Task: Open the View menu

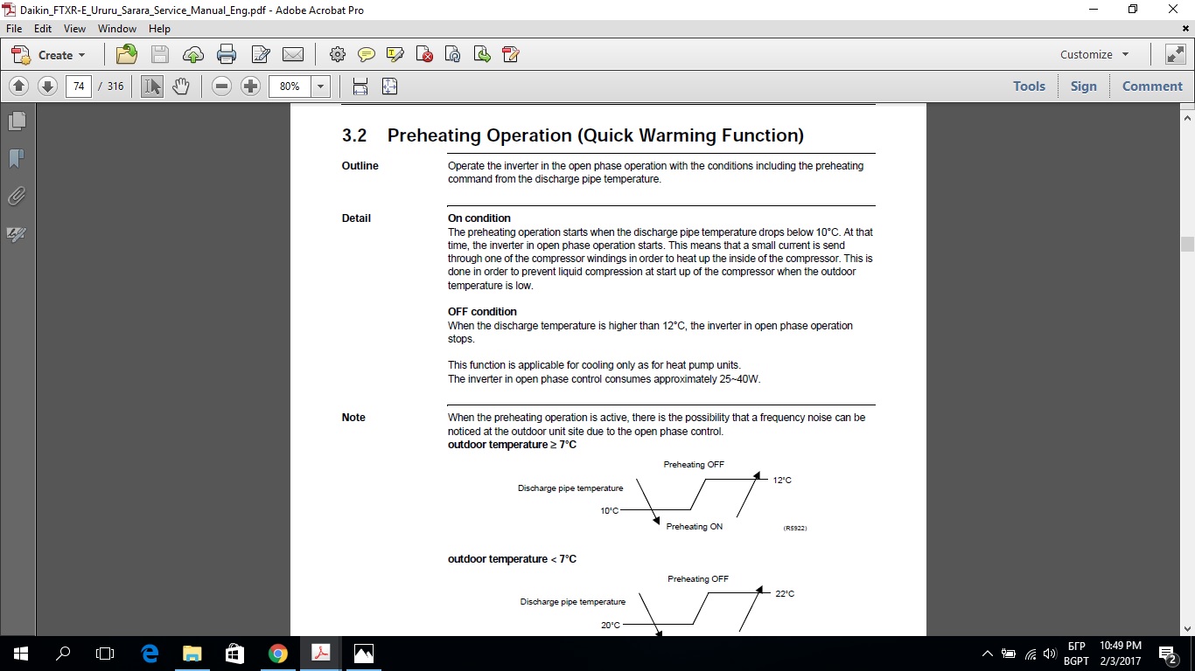Action: coord(74,29)
